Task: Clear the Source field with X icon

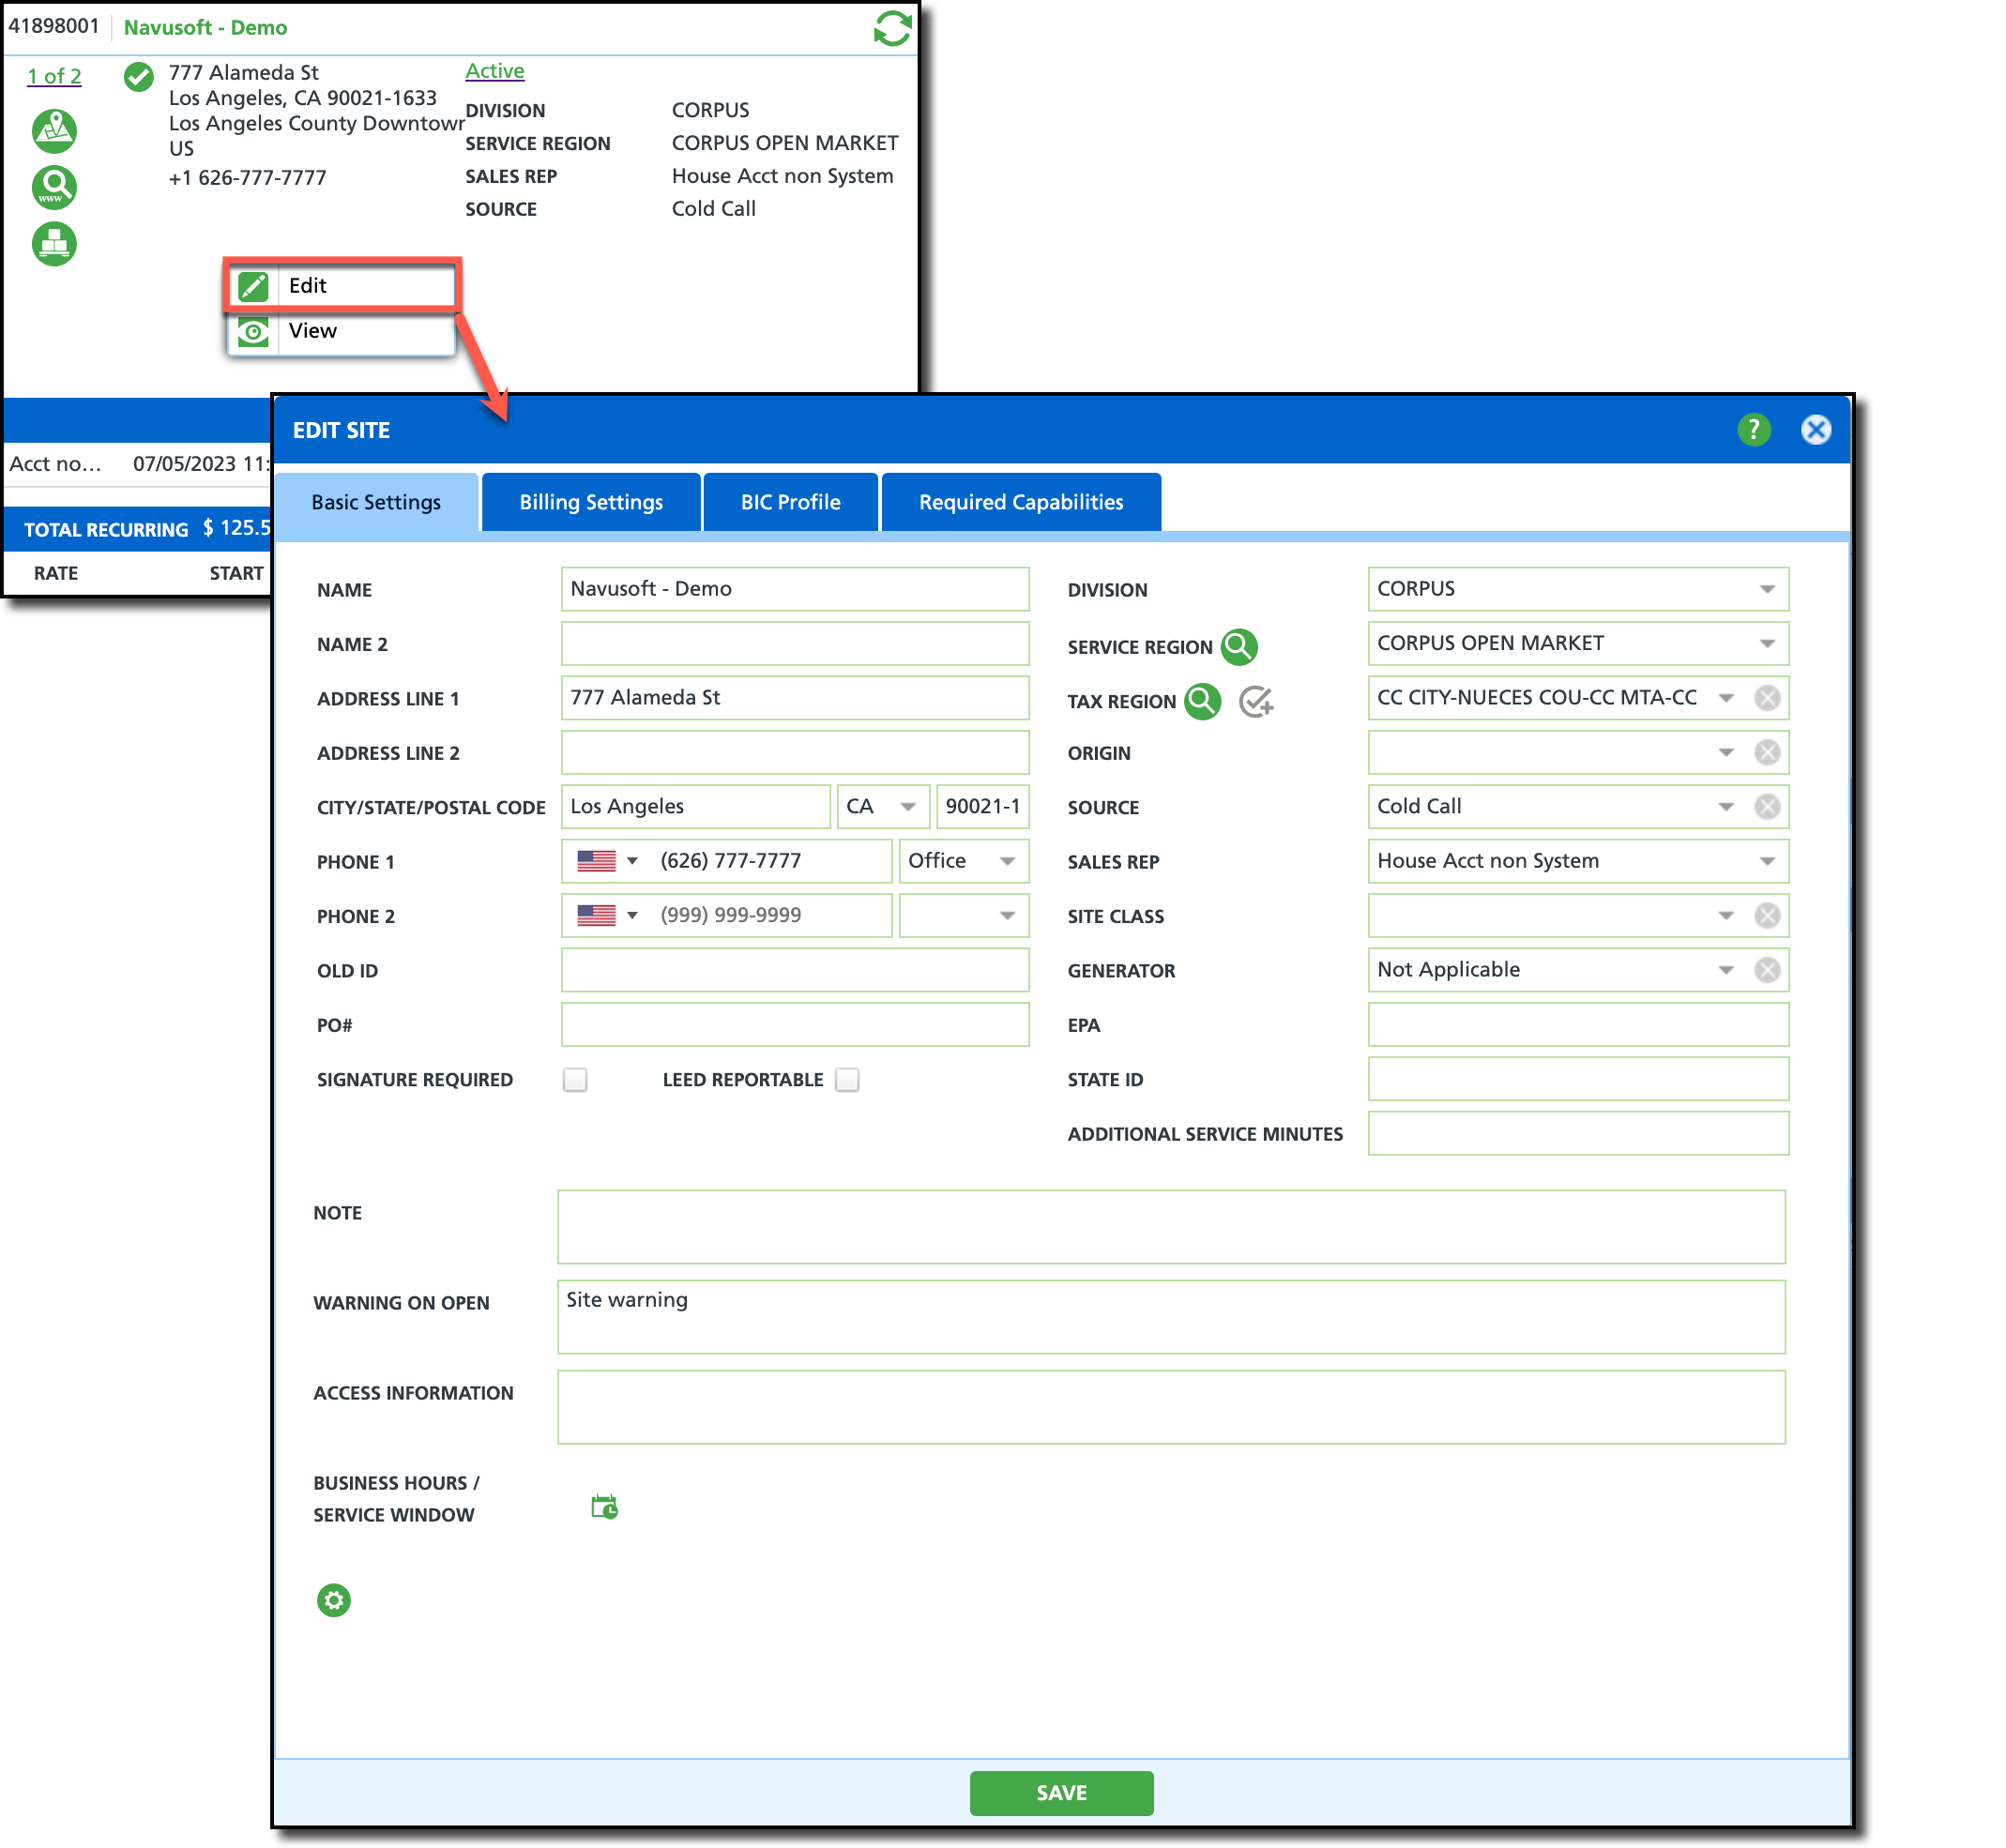Action: point(1767,807)
